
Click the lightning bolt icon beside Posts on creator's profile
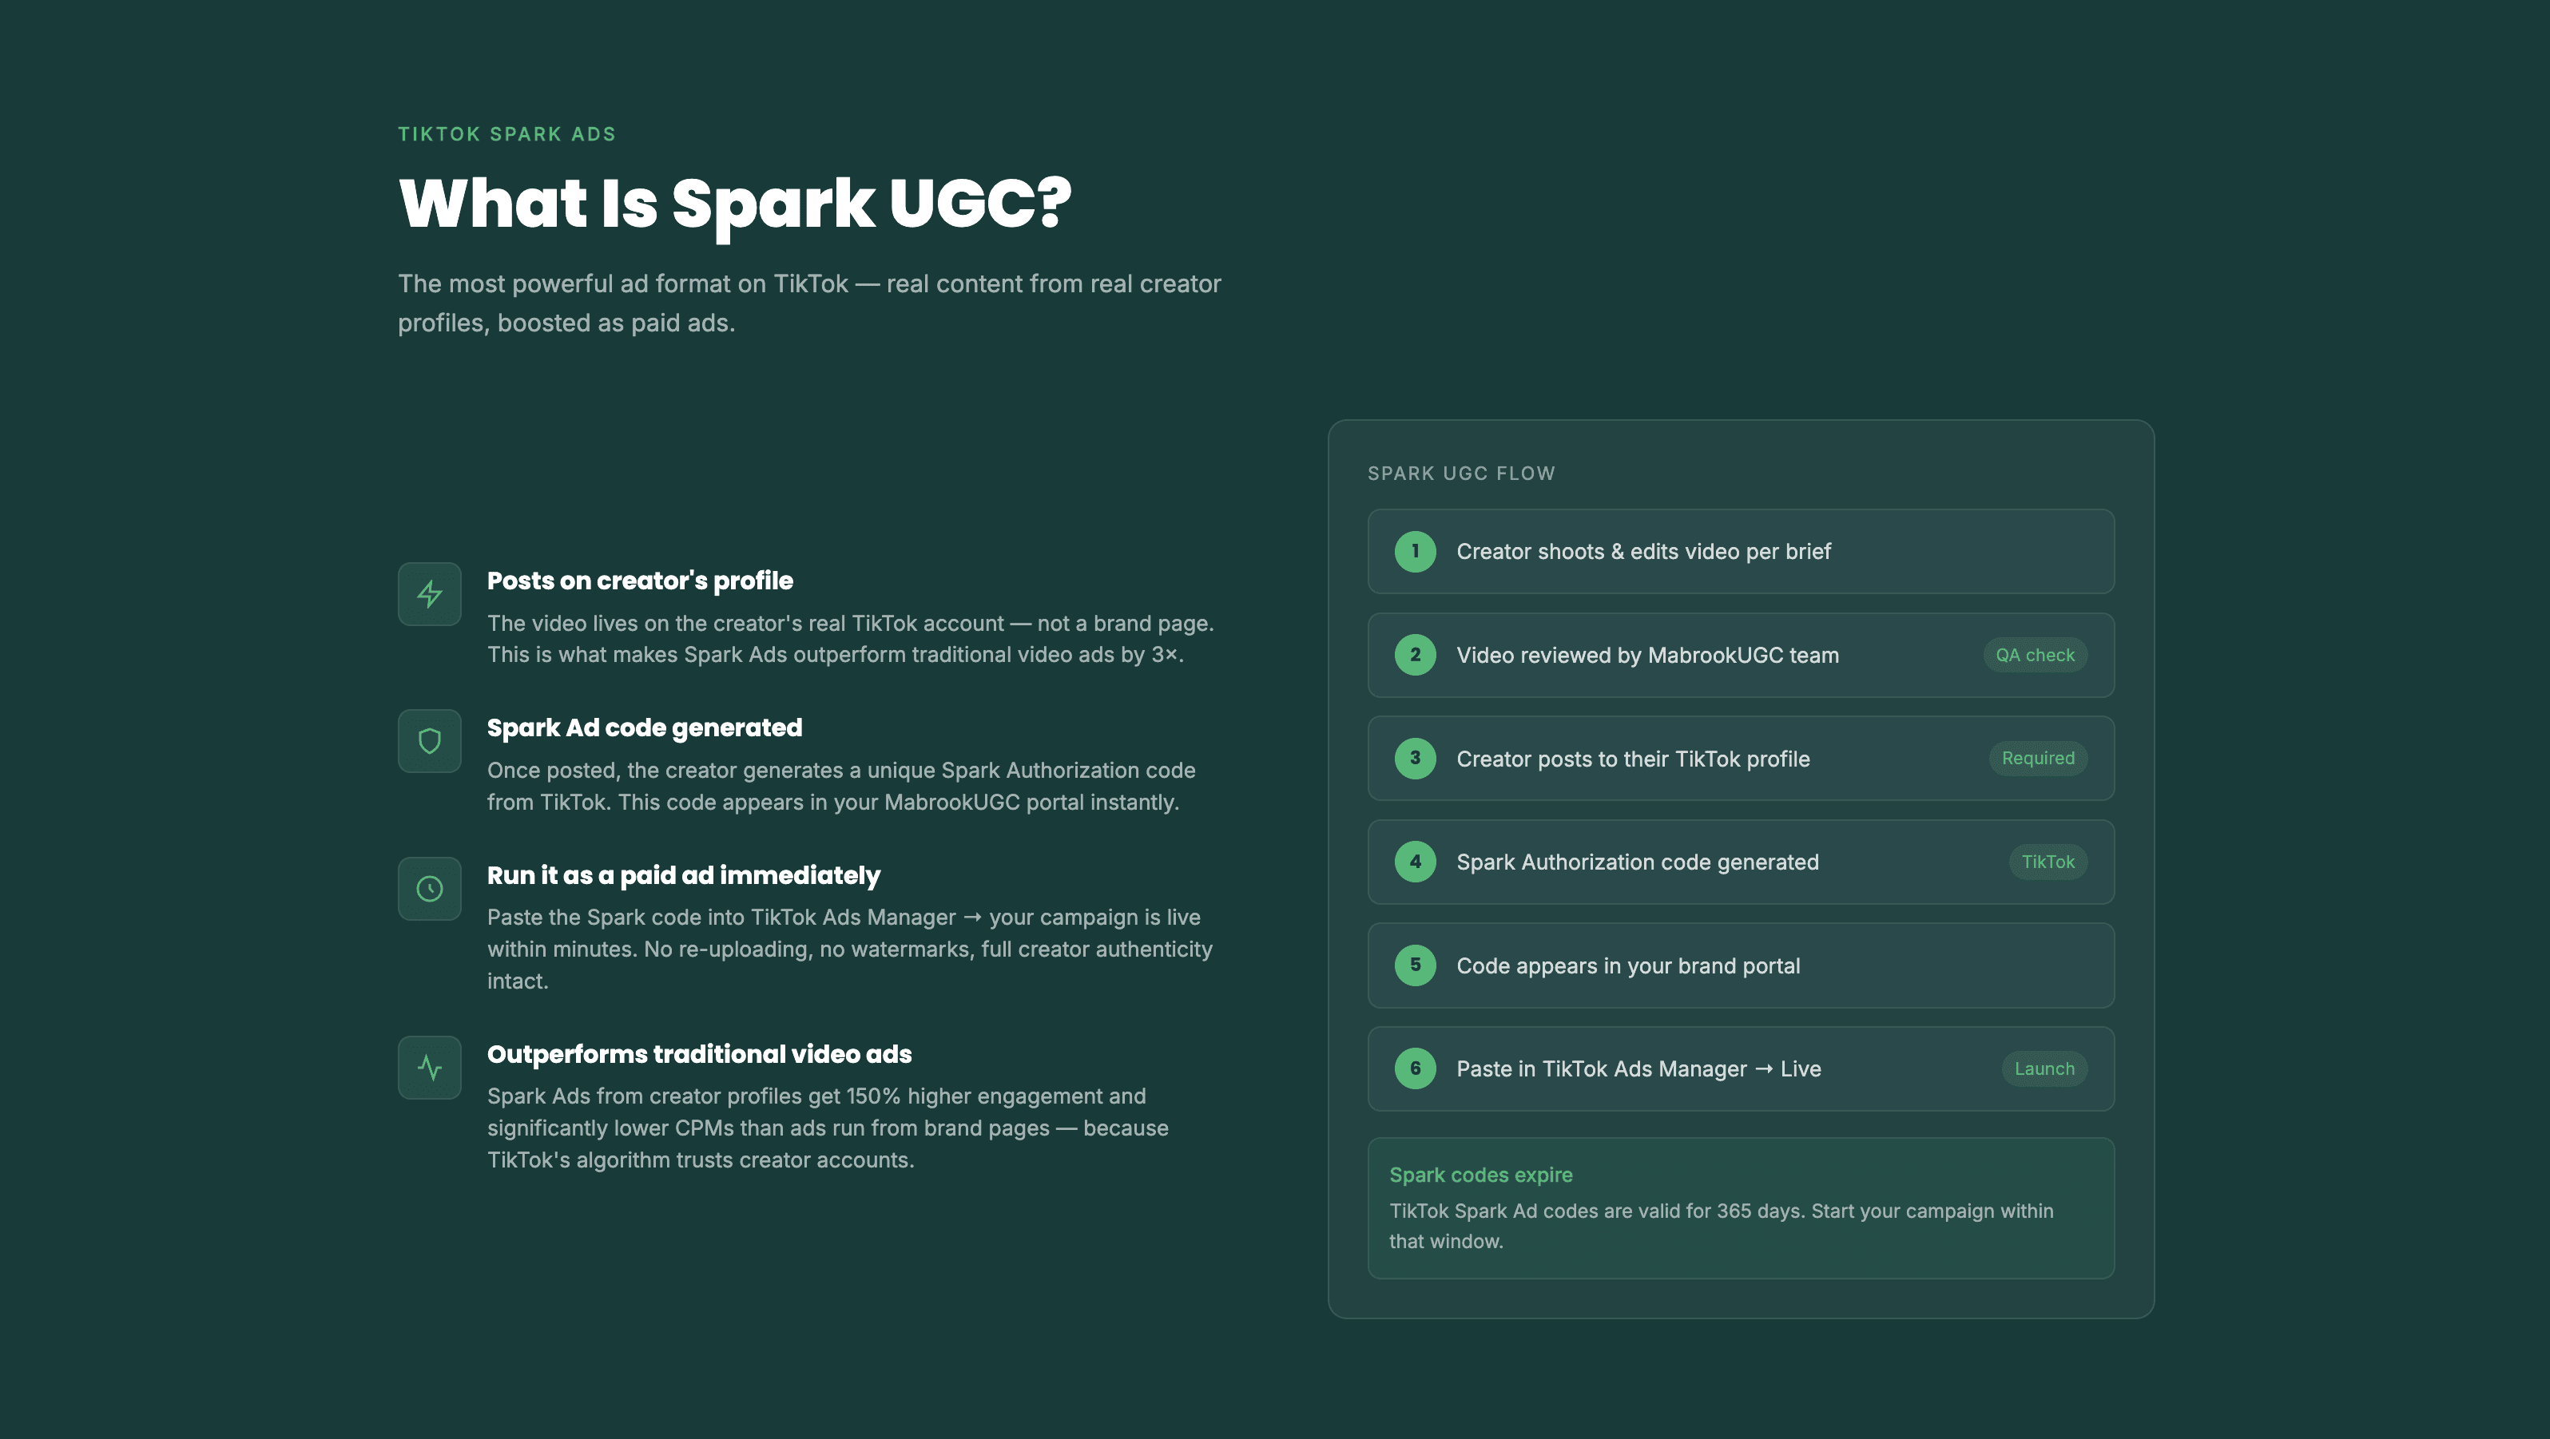point(430,594)
